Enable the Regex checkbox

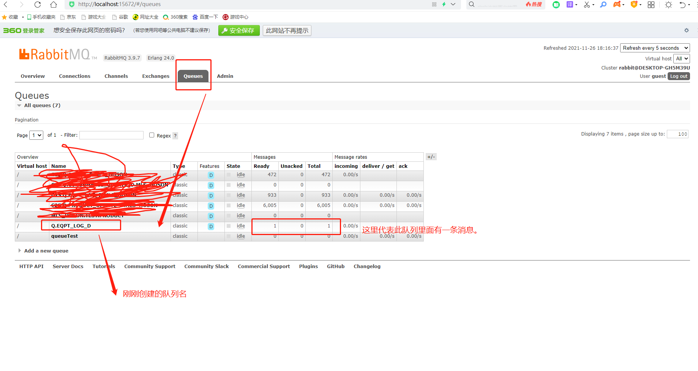152,135
